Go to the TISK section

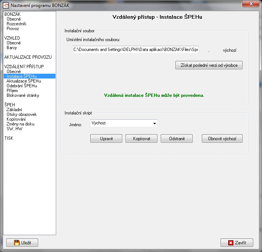[9, 138]
